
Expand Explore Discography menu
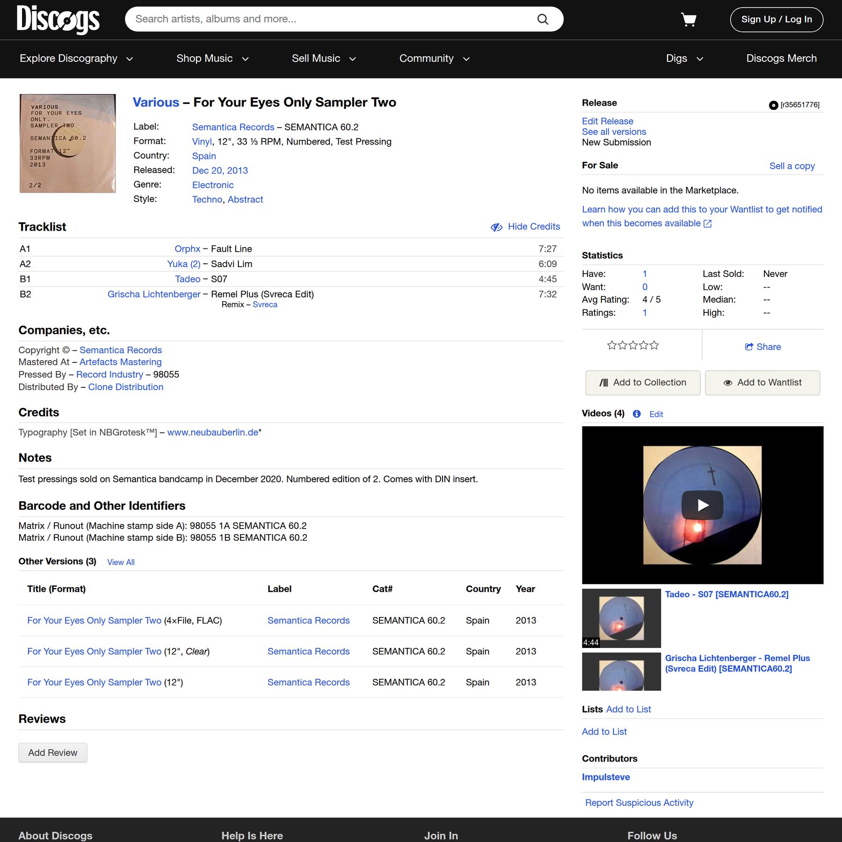click(x=76, y=58)
